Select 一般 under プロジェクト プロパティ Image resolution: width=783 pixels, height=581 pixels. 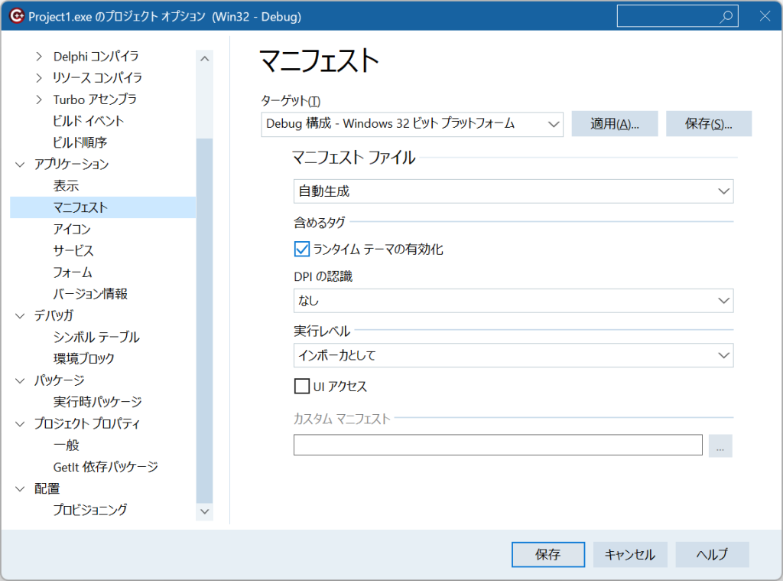point(66,445)
